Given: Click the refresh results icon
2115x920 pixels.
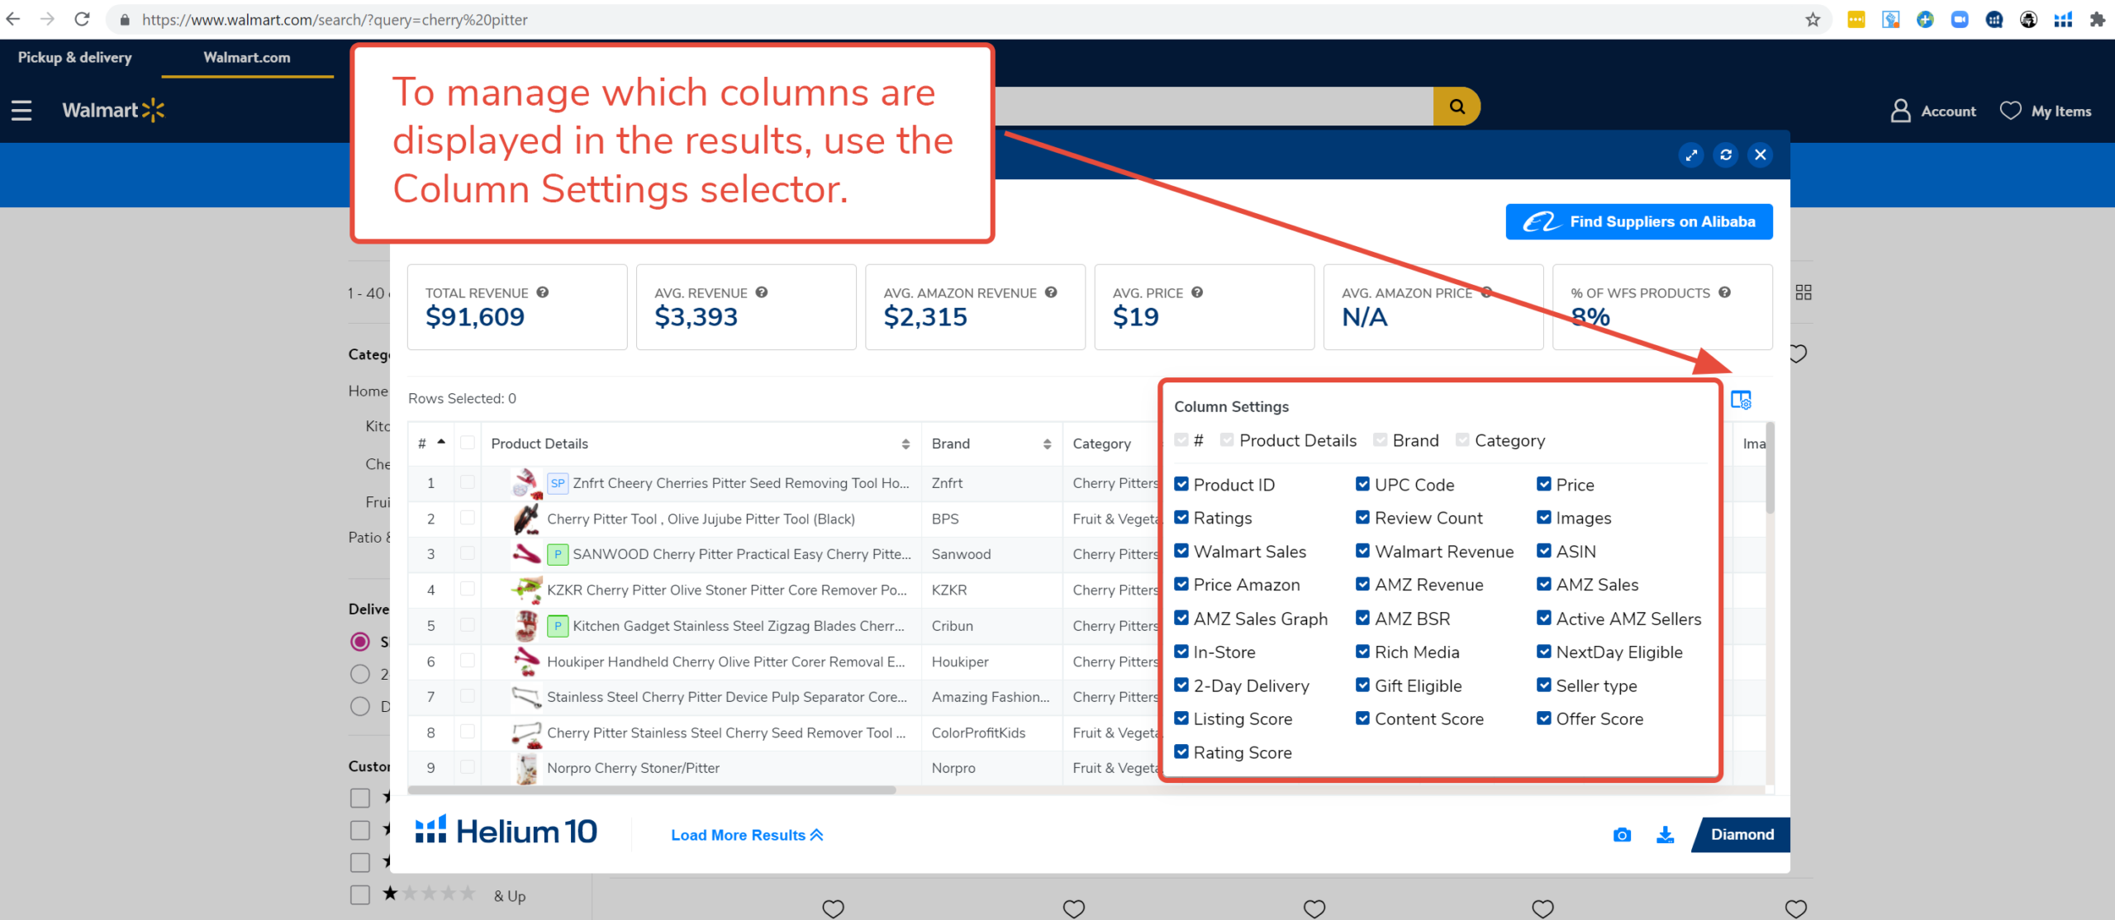Looking at the screenshot, I should click(x=1726, y=155).
